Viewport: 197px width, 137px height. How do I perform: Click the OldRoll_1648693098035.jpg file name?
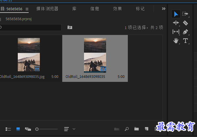pyautogui.click(x=22, y=77)
